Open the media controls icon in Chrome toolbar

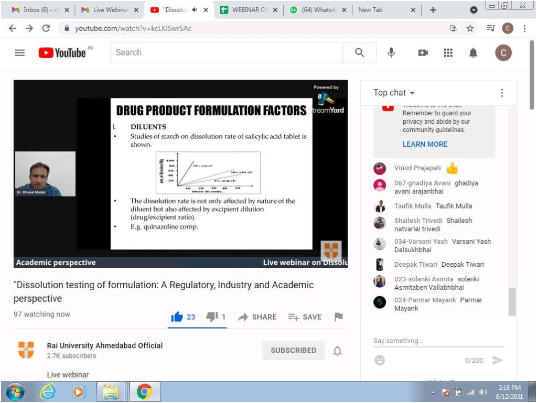point(490,28)
